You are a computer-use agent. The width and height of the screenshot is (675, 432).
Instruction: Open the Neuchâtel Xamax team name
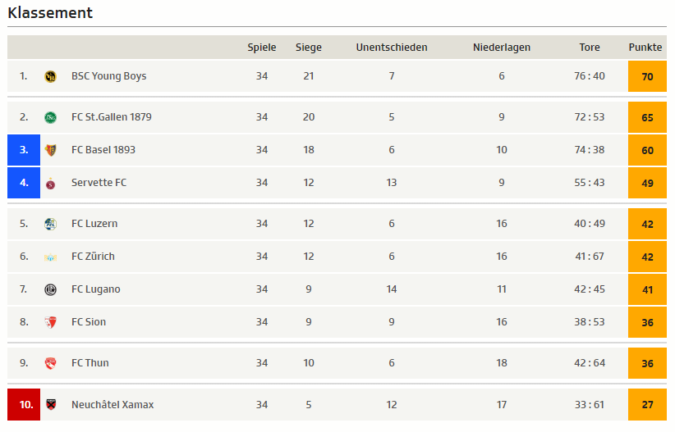[112, 404]
